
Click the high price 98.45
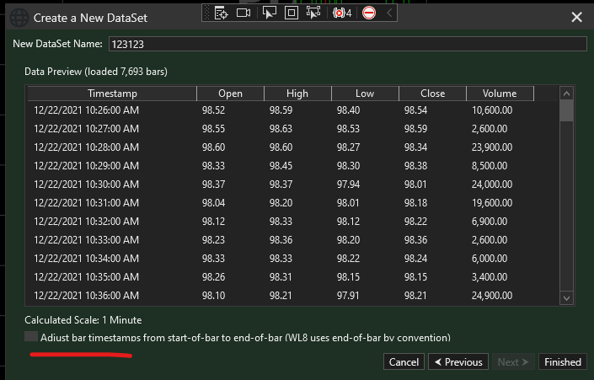click(x=281, y=166)
